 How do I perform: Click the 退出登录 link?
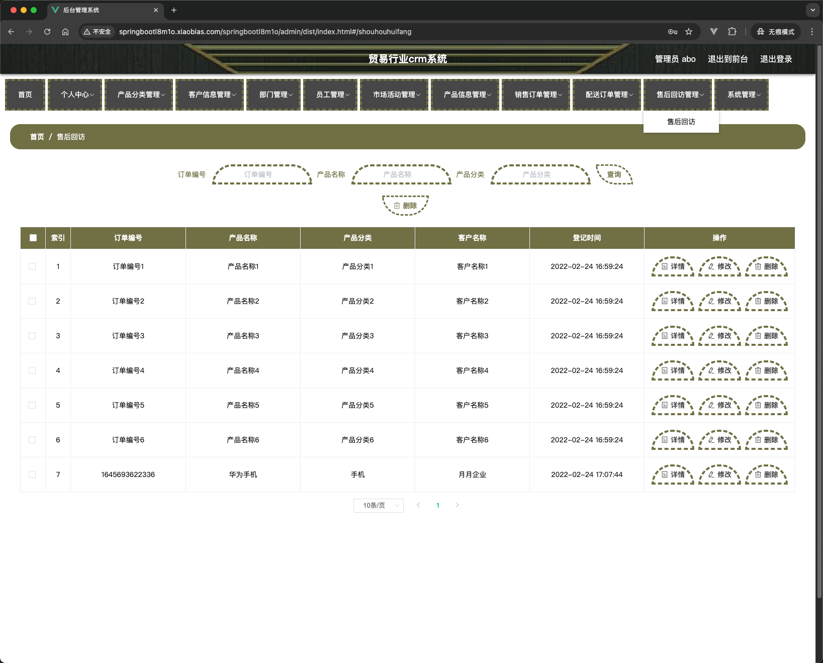(776, 59)
